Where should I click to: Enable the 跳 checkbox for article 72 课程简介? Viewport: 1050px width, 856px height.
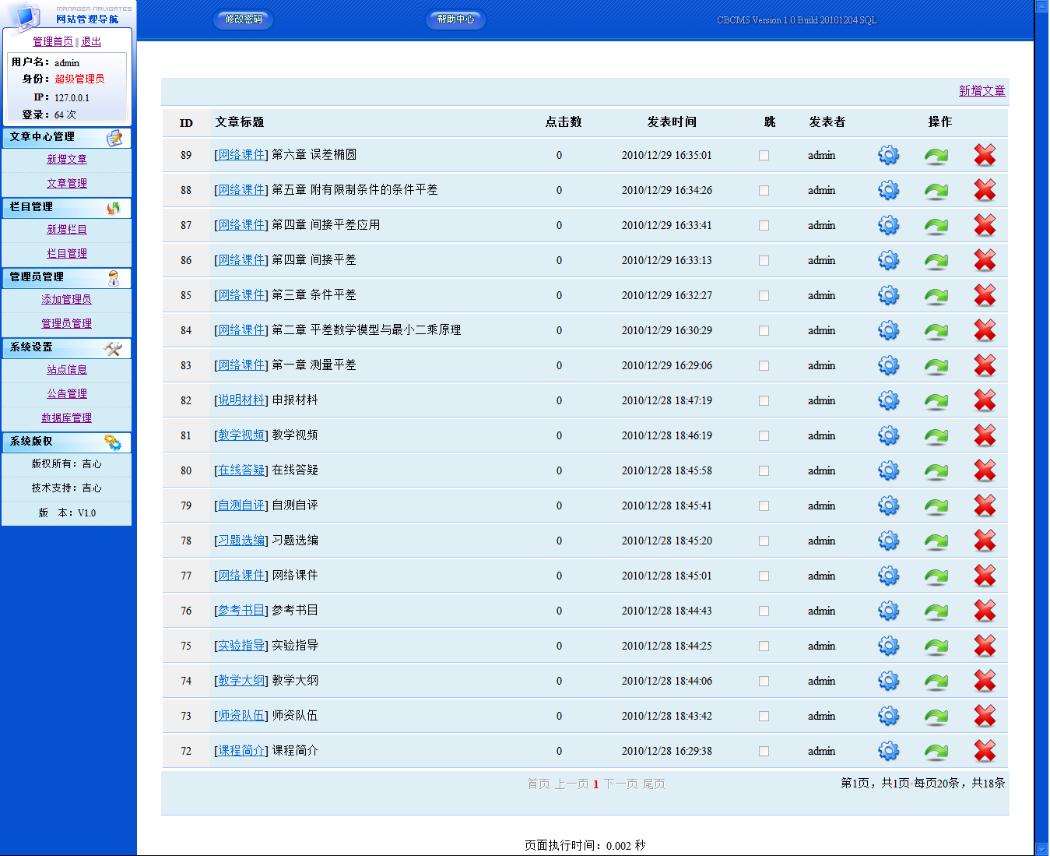point(764,752)
